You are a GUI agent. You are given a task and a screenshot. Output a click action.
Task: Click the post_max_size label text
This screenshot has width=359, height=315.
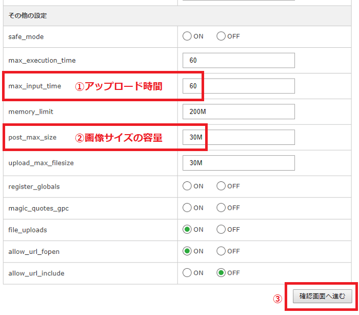[32, 137]
